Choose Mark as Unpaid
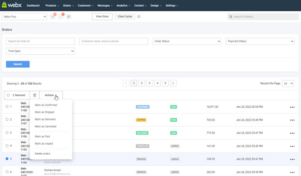This screenshot has height=176, width=301. 44,144
